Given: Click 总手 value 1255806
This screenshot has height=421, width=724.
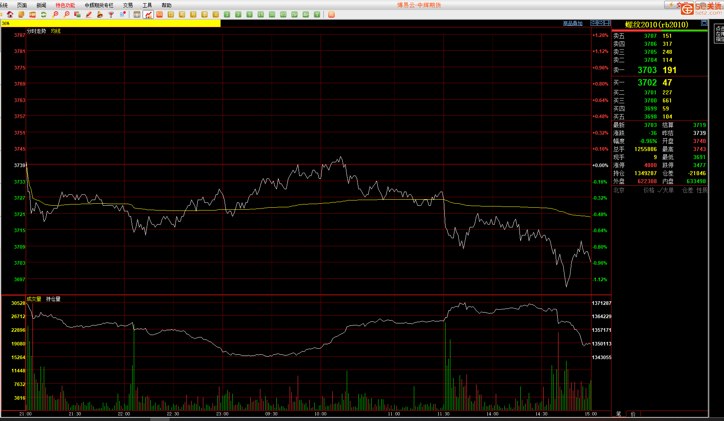Looking at the screenshot, I should [646, 149].
